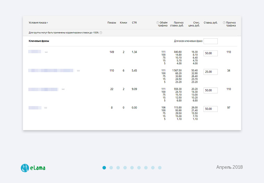Select bid field in the 8-impressions row
This screenshot has width=264, height=183.
[211, 109]
